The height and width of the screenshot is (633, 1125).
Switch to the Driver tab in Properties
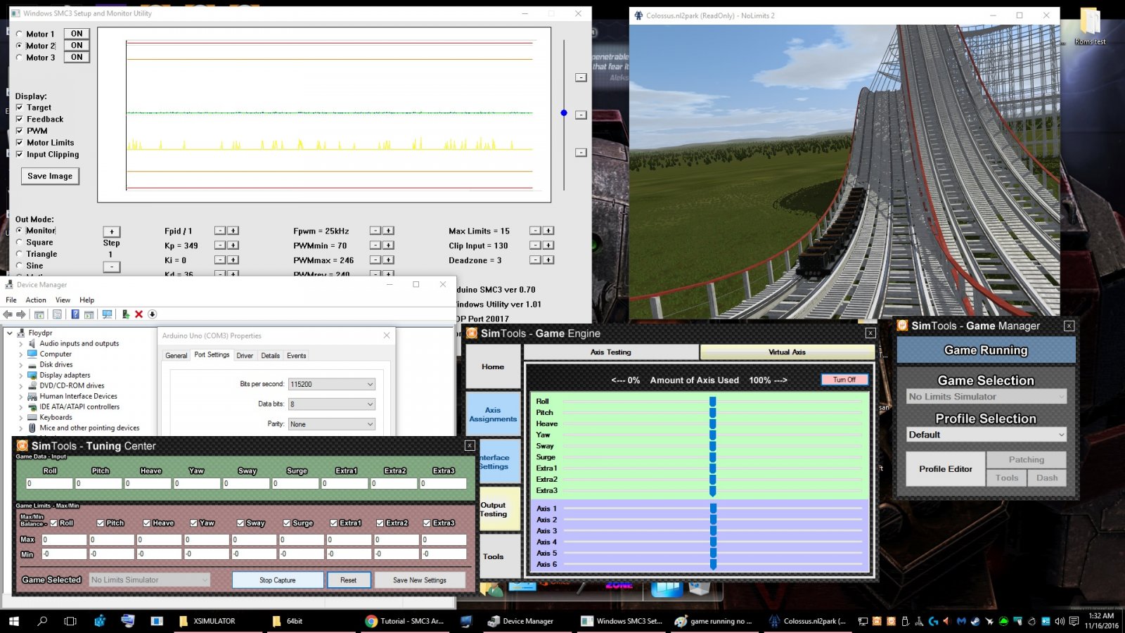(245, 356)
